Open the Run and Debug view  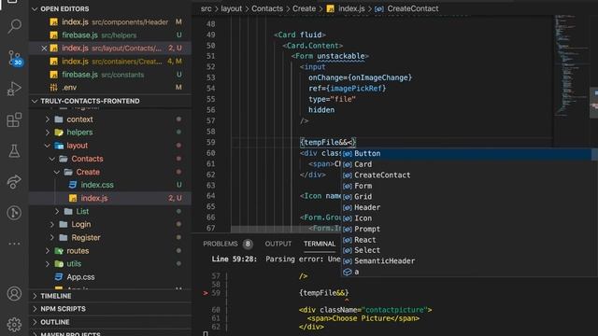(x=14, y=89)
